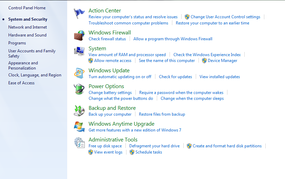Viewport: 285px width, 179px height.
Task: Click Change User Account Control settings
Action: pyautogui.click(x=225, y=17)
